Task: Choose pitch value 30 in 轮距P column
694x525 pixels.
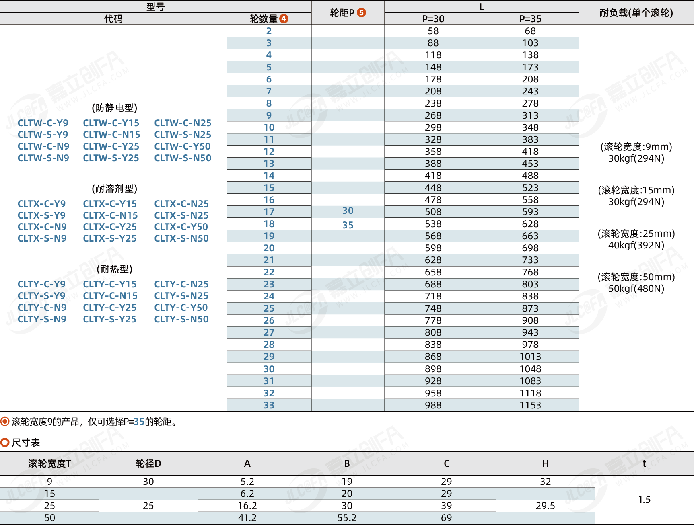Action: pos(348,211)
